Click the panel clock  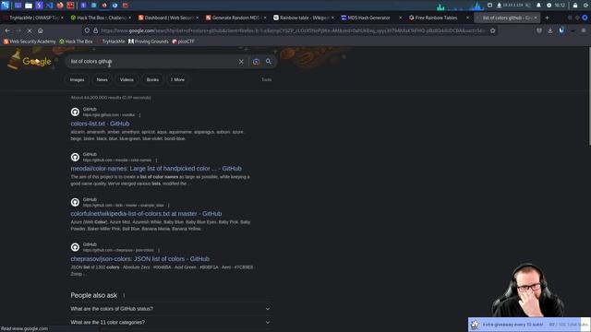click(560, 6)
